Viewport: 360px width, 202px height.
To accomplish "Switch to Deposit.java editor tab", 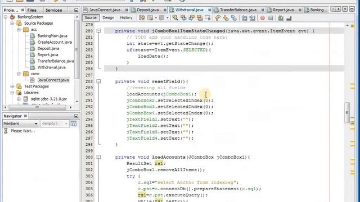I will [x=147, y=10].
